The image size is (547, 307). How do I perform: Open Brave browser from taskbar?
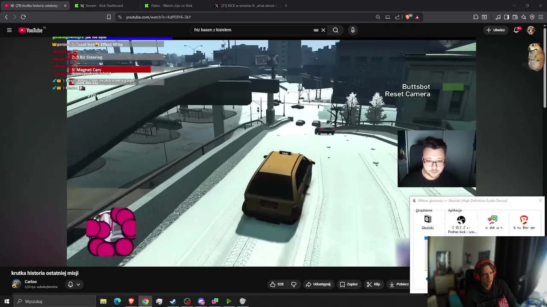click(131, 301)
